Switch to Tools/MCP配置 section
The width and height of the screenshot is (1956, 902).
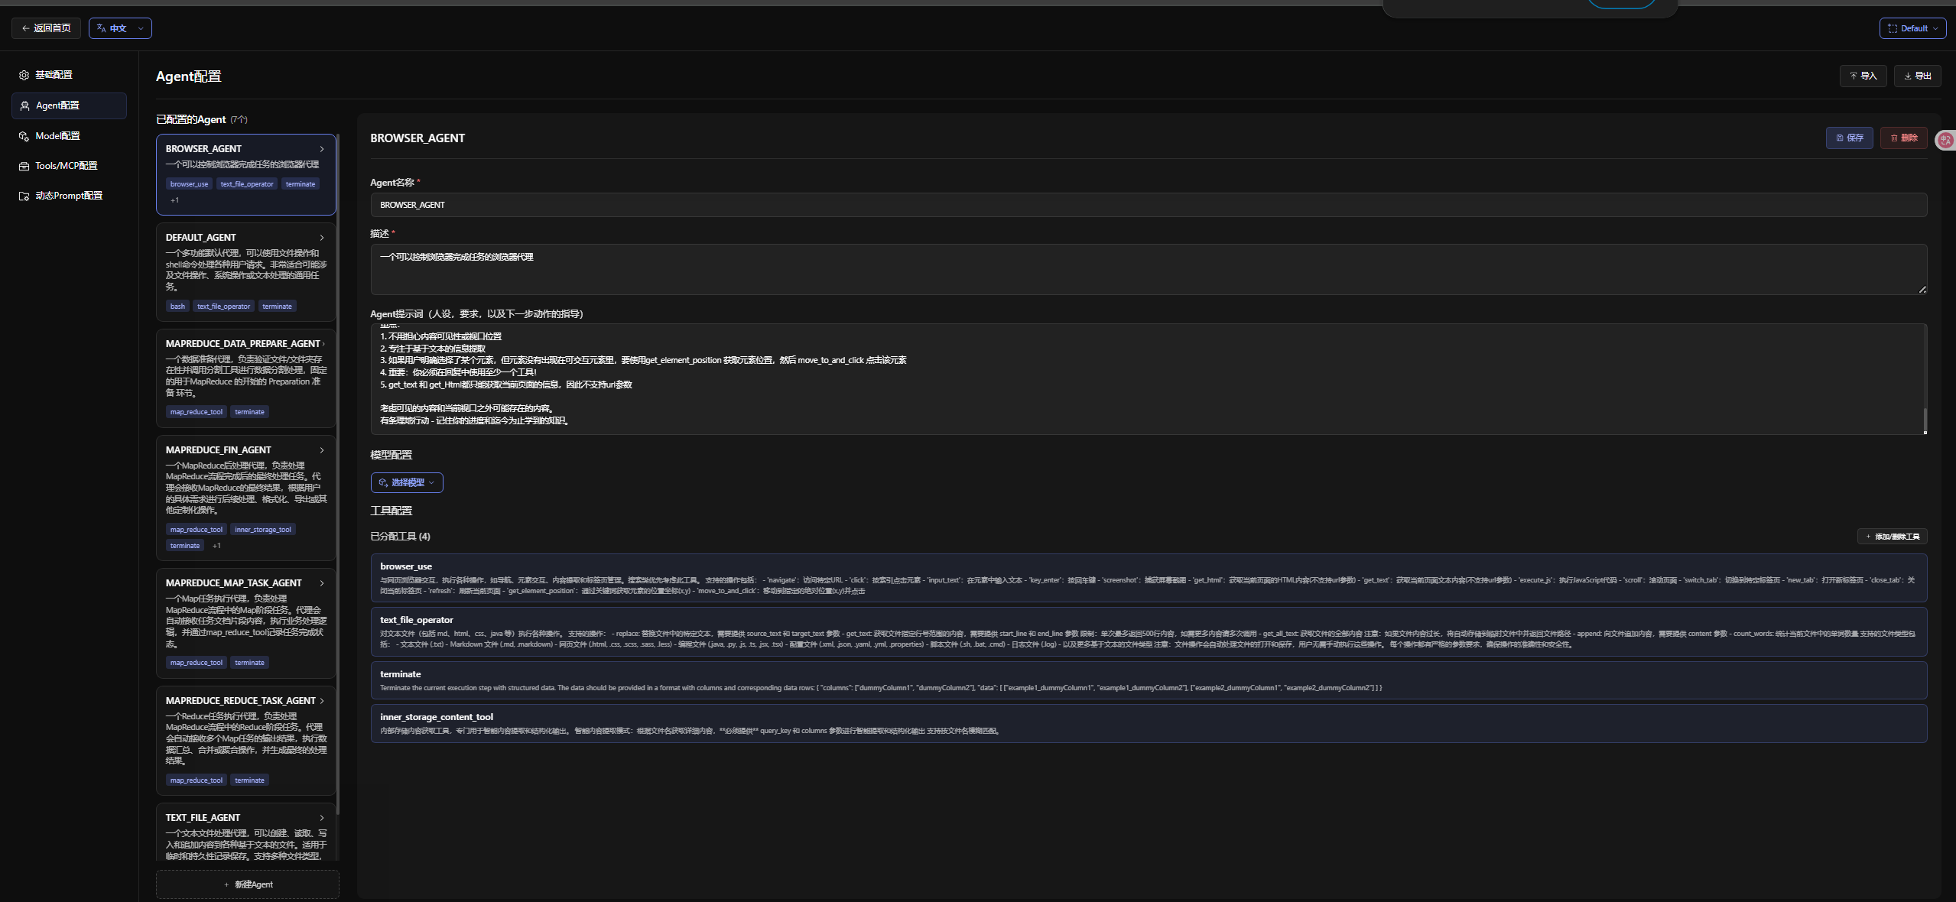tap(66, 166)
